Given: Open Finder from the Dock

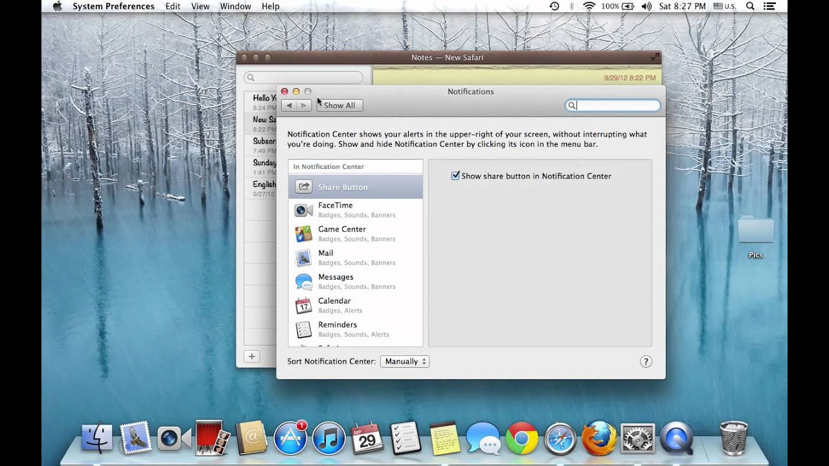Looking at the screenshot, I should point(97,438).
